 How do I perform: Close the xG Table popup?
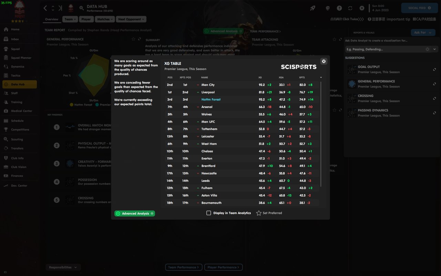coord(324,61)
